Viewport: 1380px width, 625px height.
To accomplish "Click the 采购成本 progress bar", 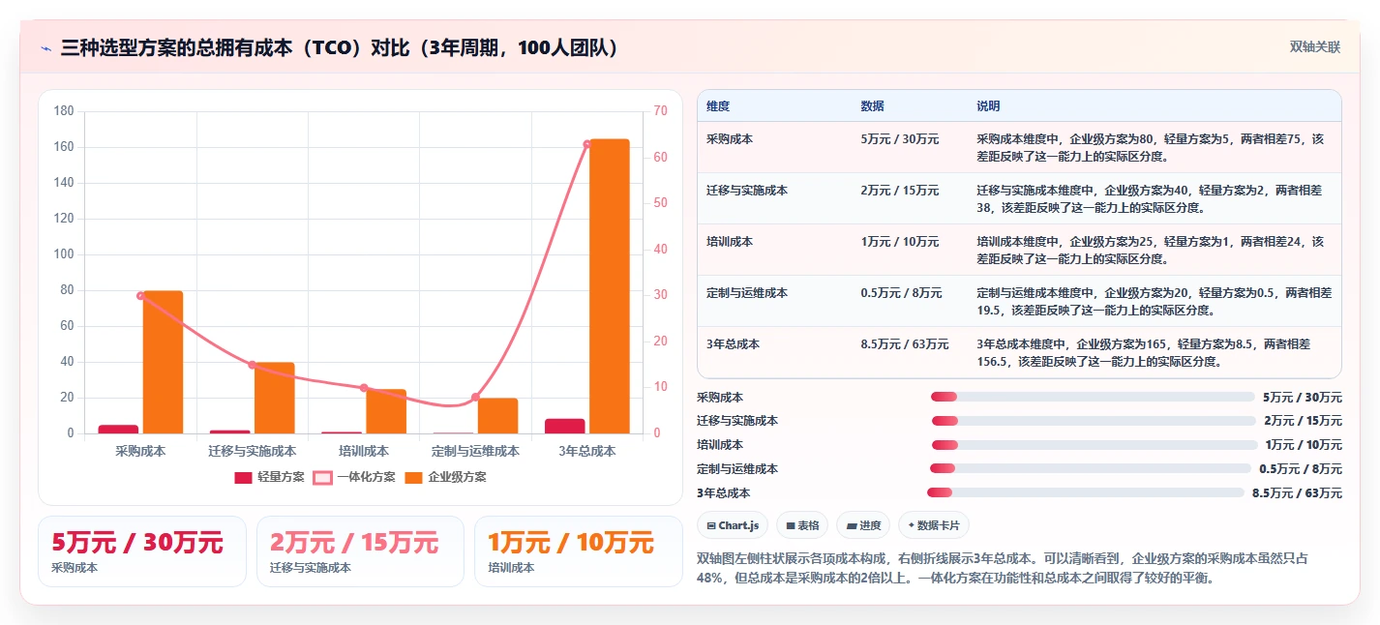I will [1093, 397].
